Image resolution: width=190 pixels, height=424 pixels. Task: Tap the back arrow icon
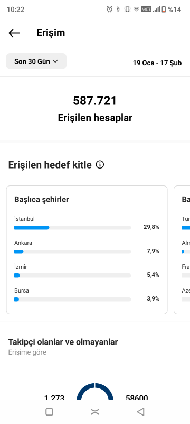pos(14,33)
